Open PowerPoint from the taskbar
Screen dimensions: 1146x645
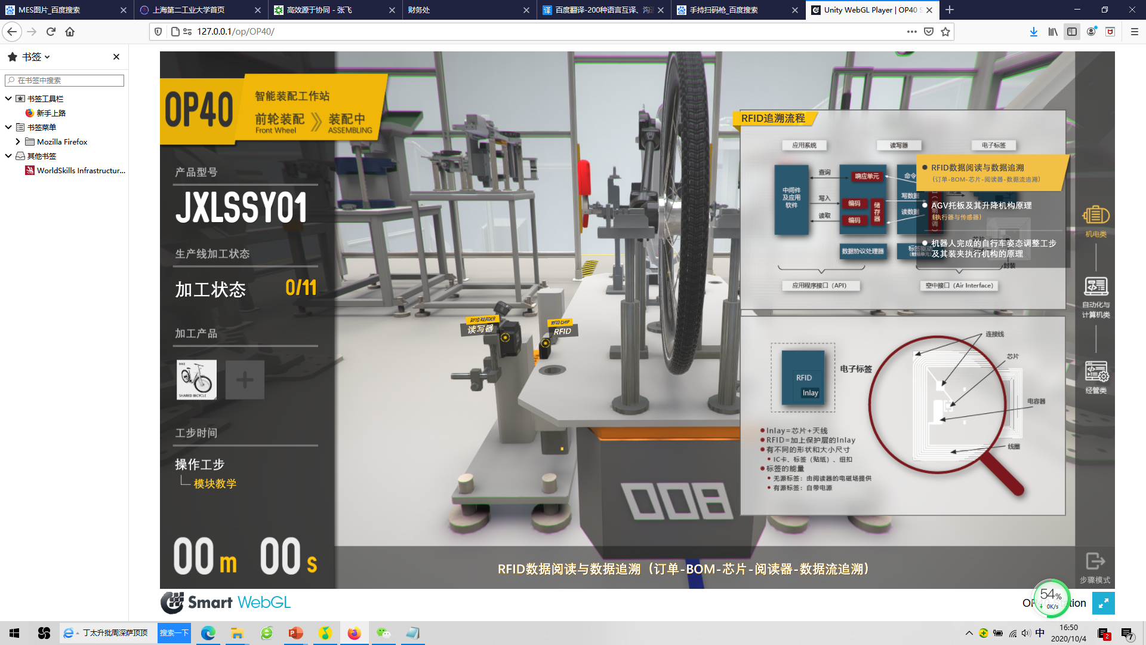click(x=296, y=633)
